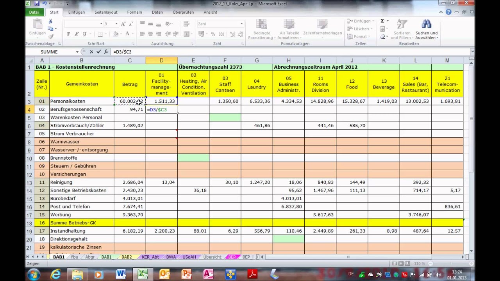Screen dimensions: 500x281
Task: Cancel formula entry with the X button
Action: (x=91, y=52)
